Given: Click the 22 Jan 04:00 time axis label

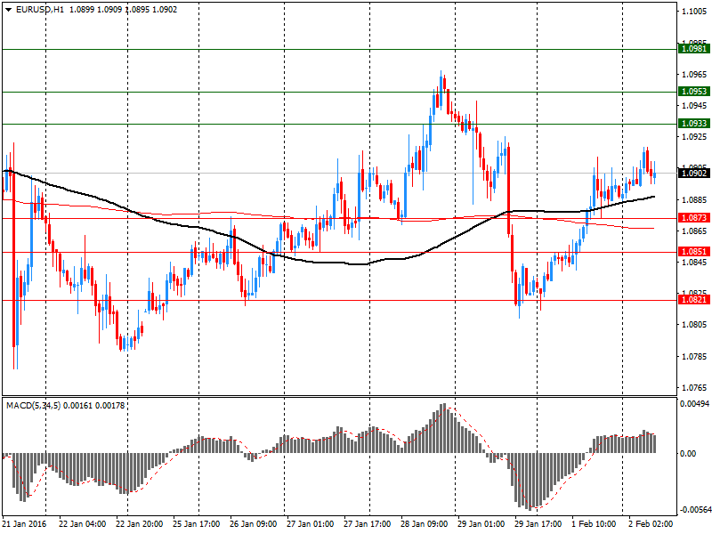Looking at the screenshot, I should click(82, 524).
